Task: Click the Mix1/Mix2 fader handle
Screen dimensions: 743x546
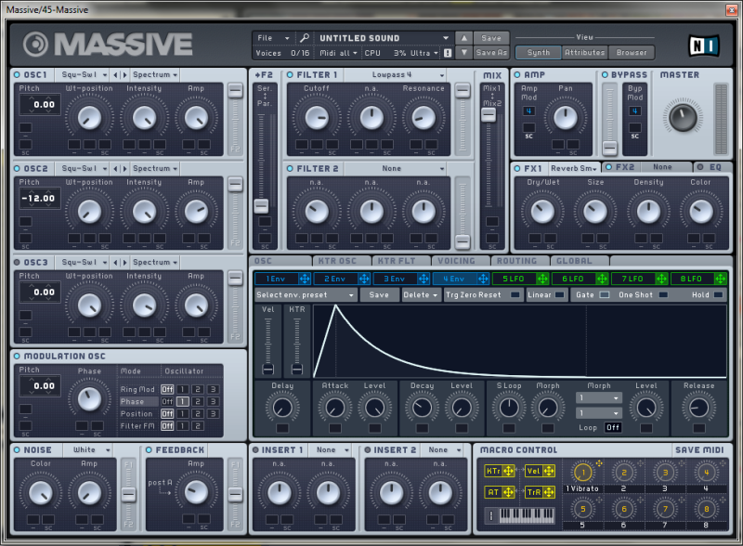Action: (489, 114)
